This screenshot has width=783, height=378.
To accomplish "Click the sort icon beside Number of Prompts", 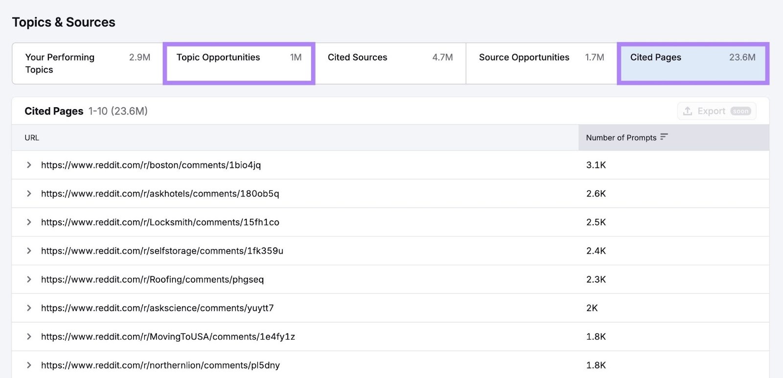I will pos(664,137).
